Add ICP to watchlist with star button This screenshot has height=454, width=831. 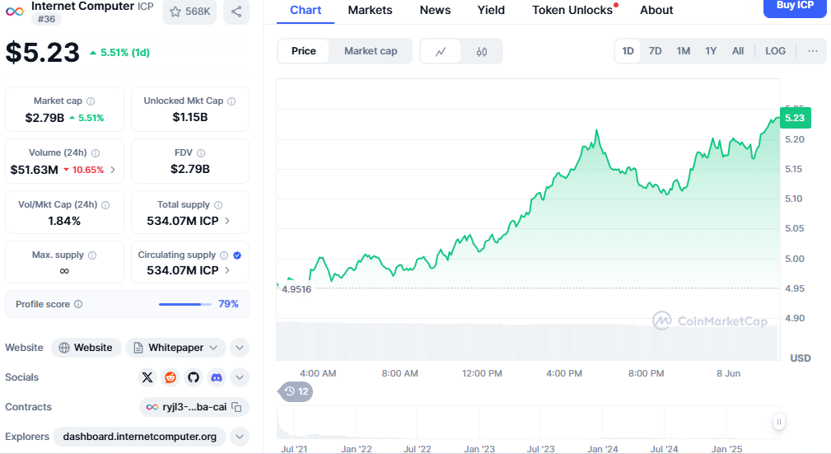click(x=189, y=12)
